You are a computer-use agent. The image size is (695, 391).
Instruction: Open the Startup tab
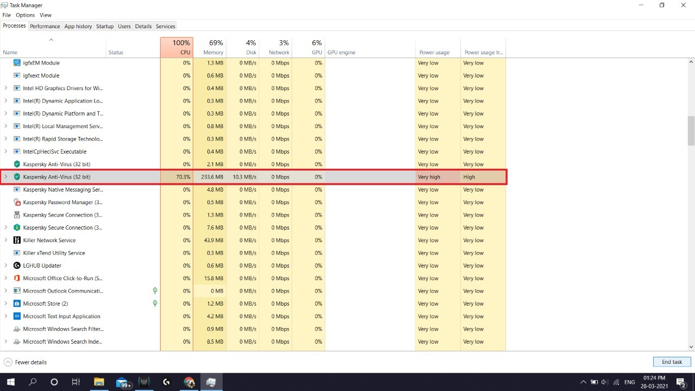(x=105, y=26)
